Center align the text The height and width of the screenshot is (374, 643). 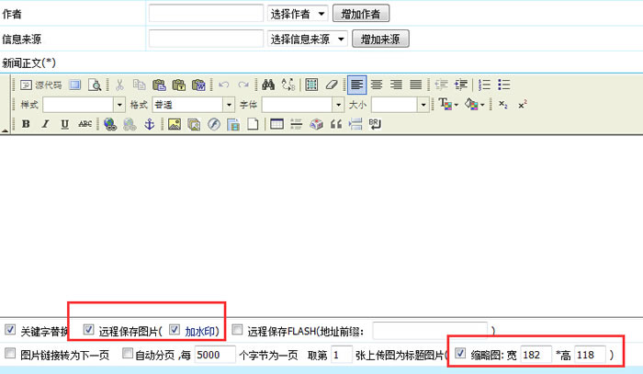(377, 85)
